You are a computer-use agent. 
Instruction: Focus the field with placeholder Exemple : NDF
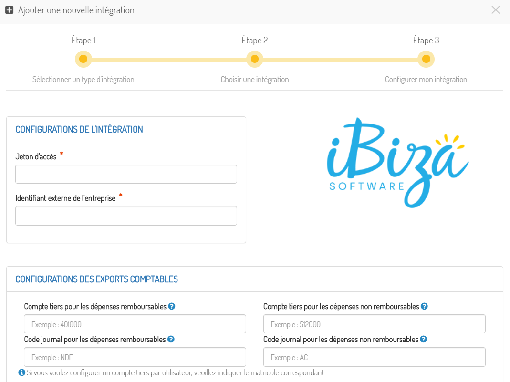coord(135,357)
